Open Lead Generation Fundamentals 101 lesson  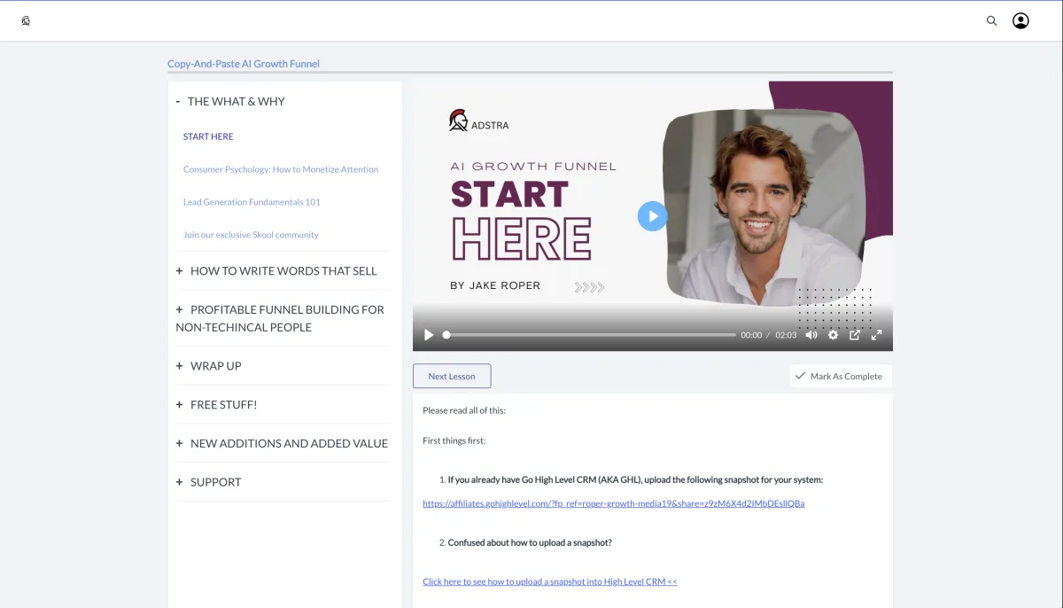(x=252, y=202)
